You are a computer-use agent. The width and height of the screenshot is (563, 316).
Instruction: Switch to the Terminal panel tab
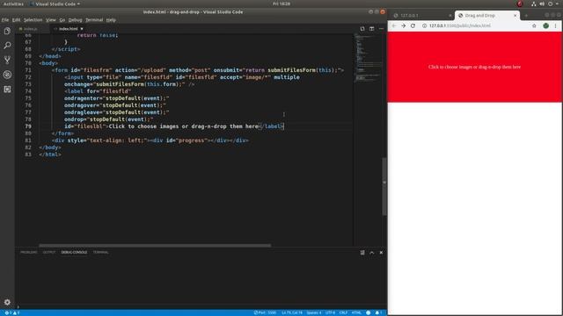[100, 252]
